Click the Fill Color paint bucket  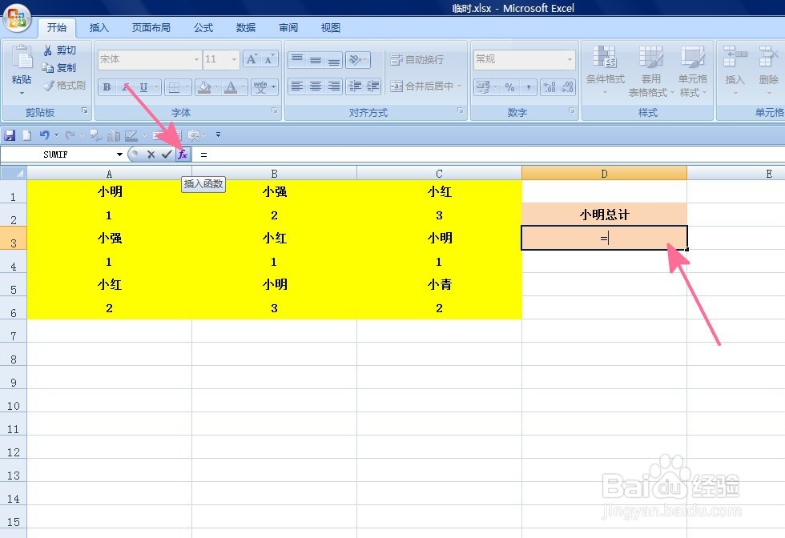coord(204,87)
